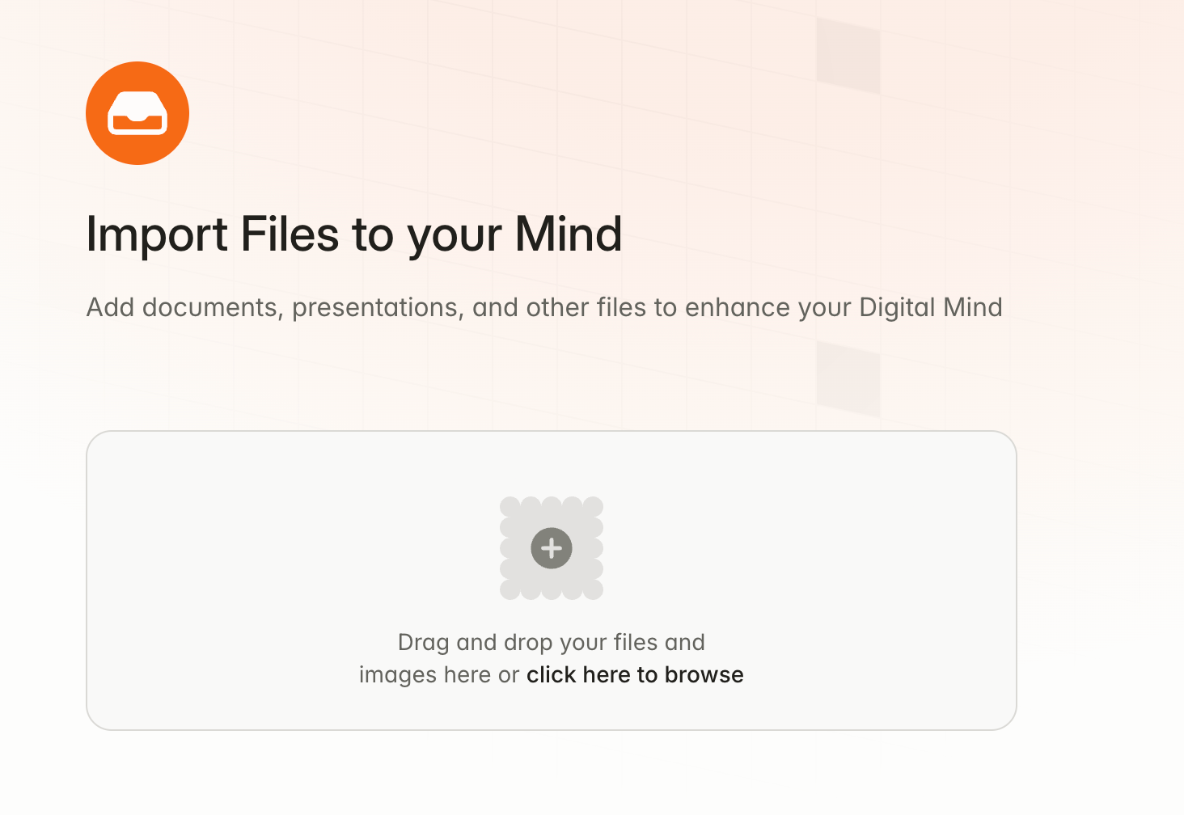Click the word 'browse' in the drop zone

coord(704,674)
